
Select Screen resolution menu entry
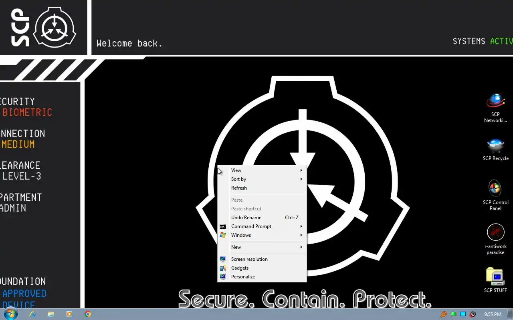(x=262, y=259)
